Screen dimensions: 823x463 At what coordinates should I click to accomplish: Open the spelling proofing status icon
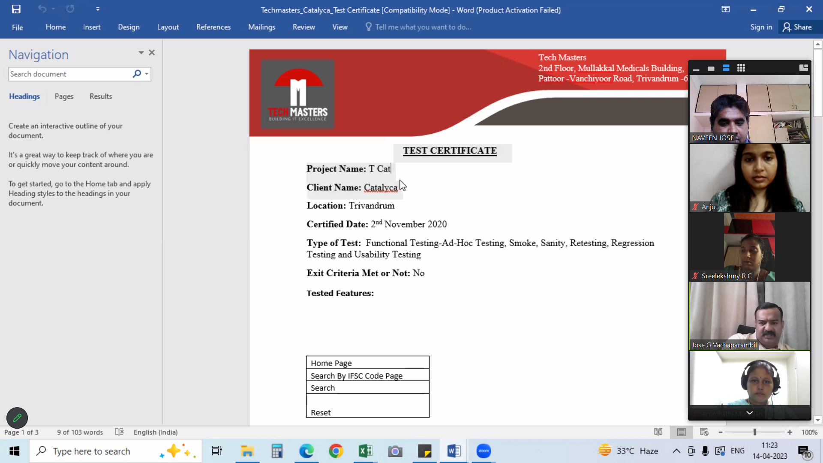[x=119, y=432]
